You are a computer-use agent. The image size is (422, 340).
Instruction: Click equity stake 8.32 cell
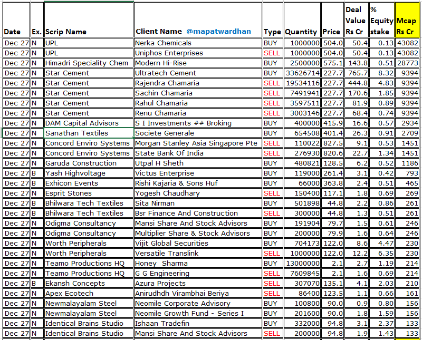click(382, 73)
